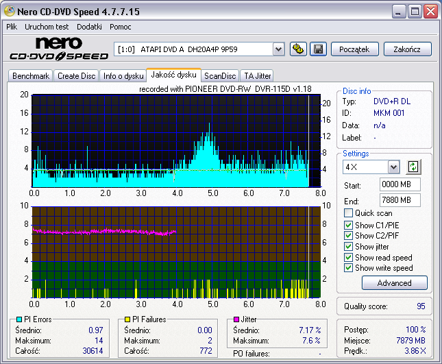The height and width of the screenshot is (364, 442).
Task: Switch to the Create Disc tab
Action: click(76, 76)
